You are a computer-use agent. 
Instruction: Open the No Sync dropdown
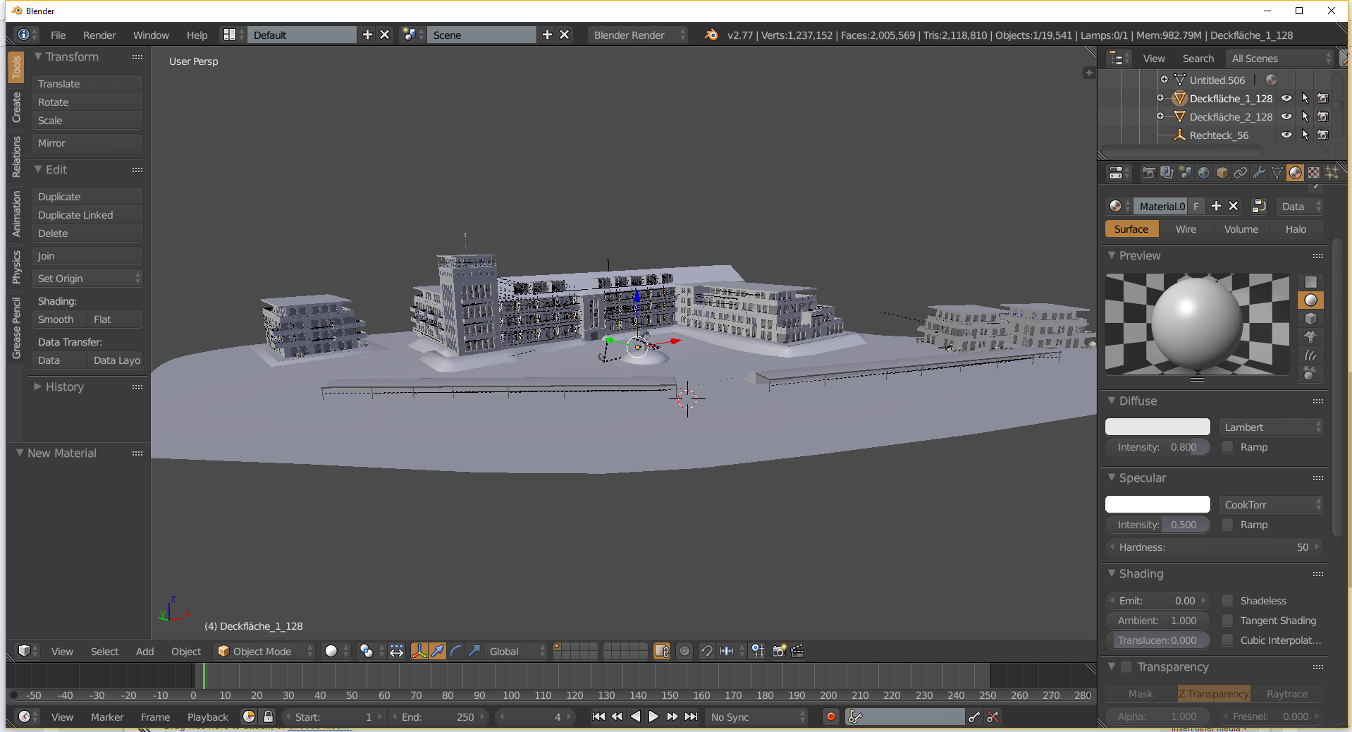(756, 716)
